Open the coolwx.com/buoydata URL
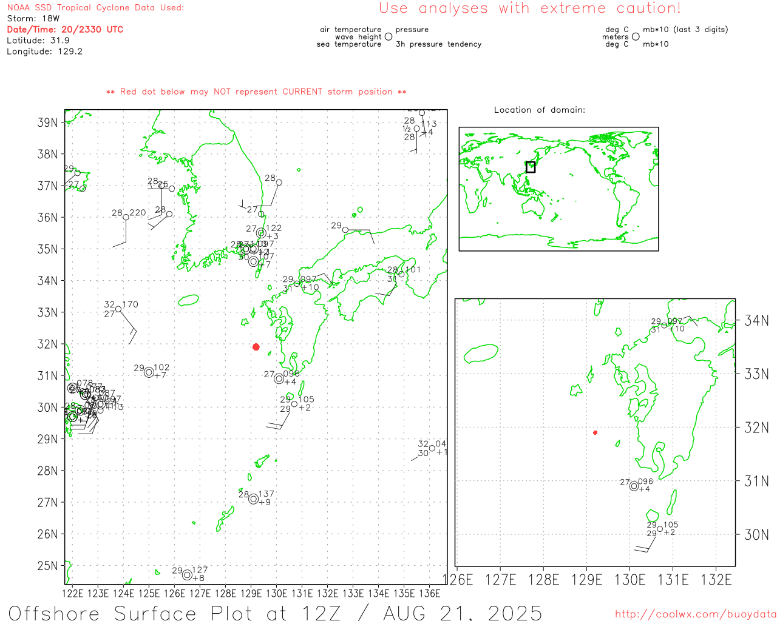The image size is (777, 621). [x=696, y=614]
